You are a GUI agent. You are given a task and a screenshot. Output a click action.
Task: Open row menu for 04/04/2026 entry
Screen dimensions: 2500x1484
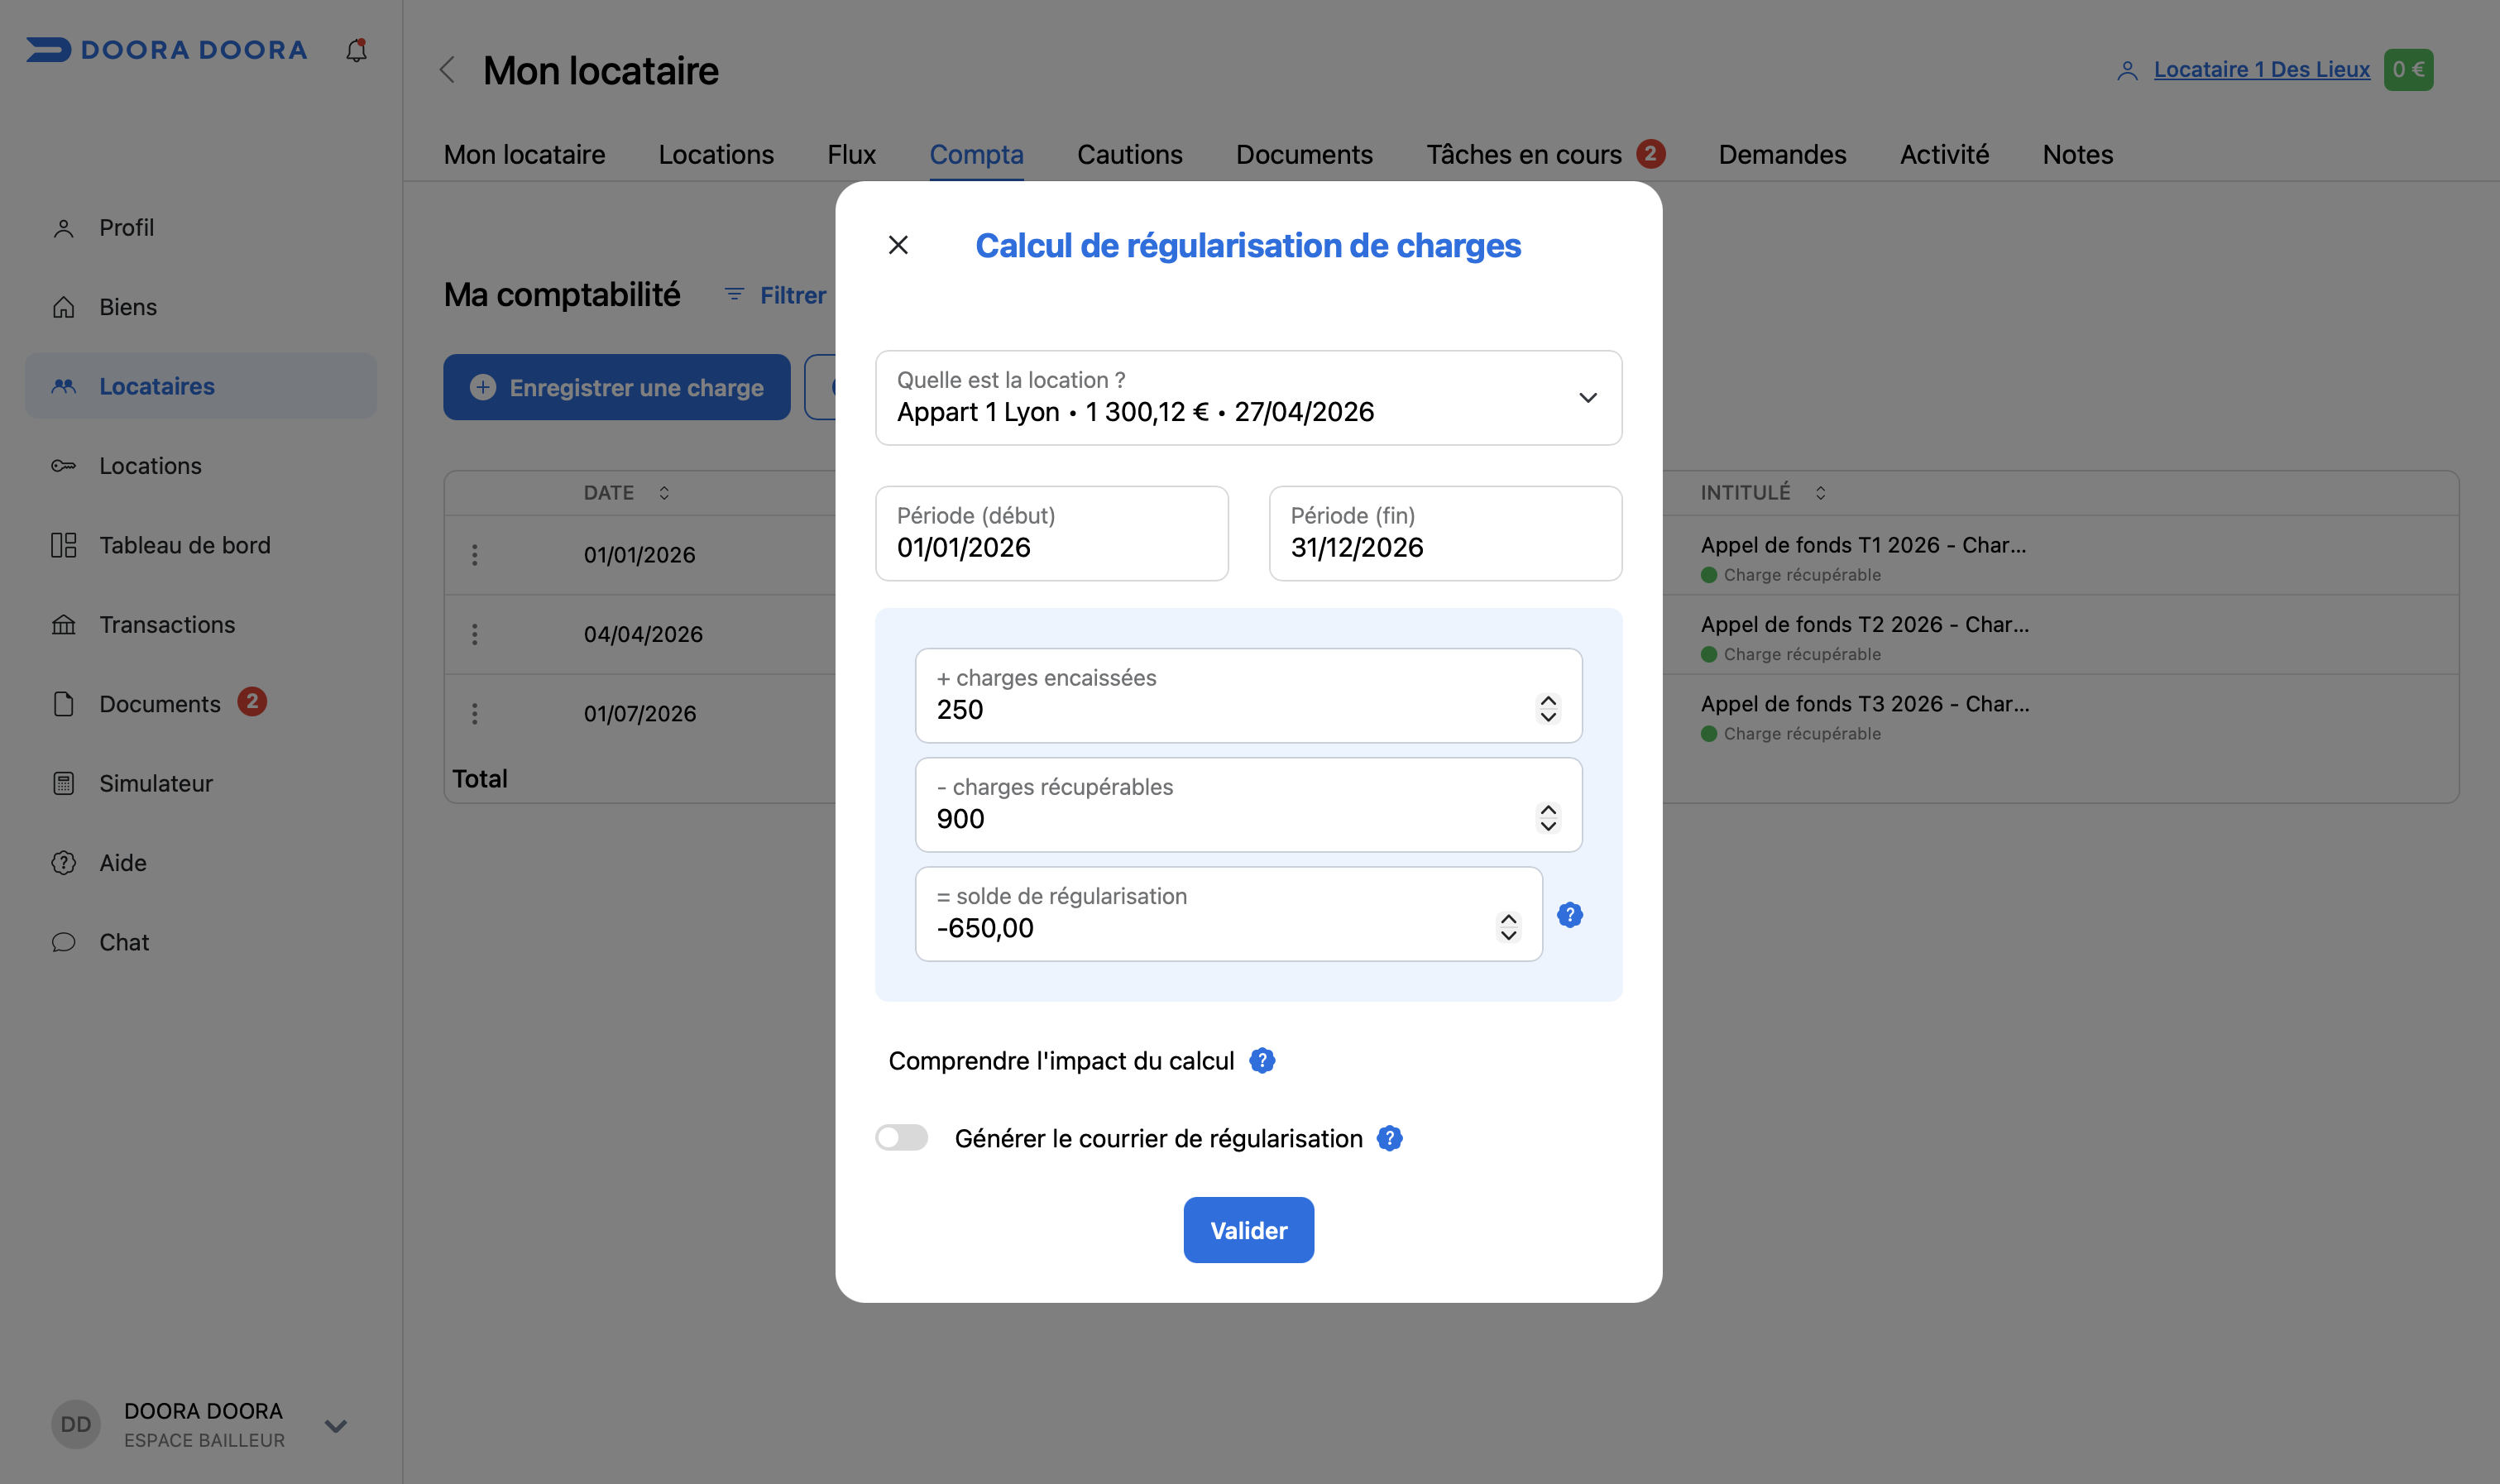[475, 634]
